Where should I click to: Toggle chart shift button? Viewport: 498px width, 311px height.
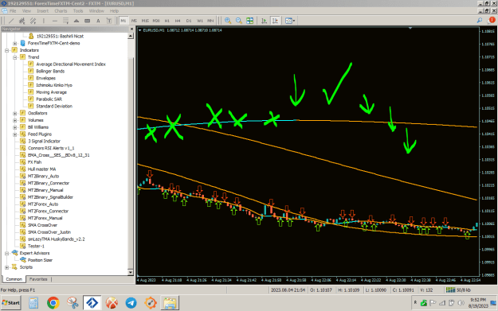pyautogui.click(x=275, y=21)
